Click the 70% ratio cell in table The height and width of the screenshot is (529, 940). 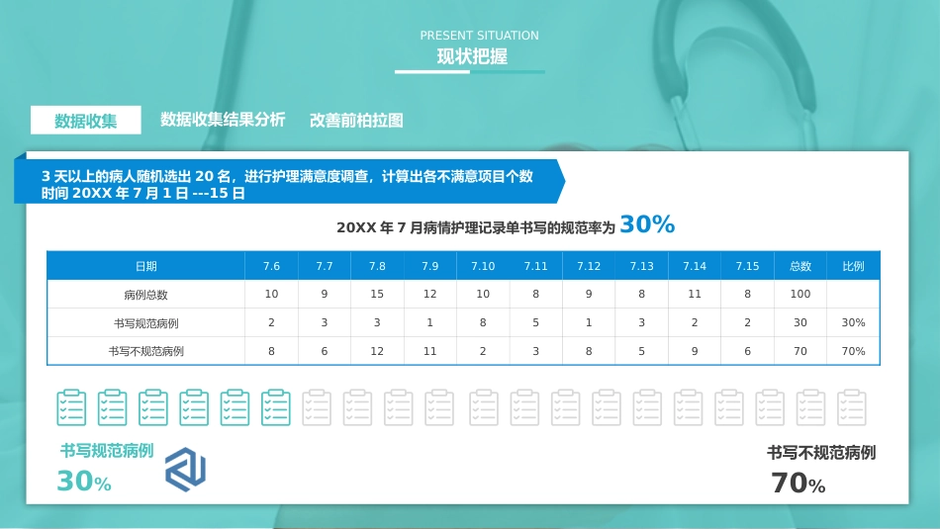pyautogui.click(x=853, y=352)
